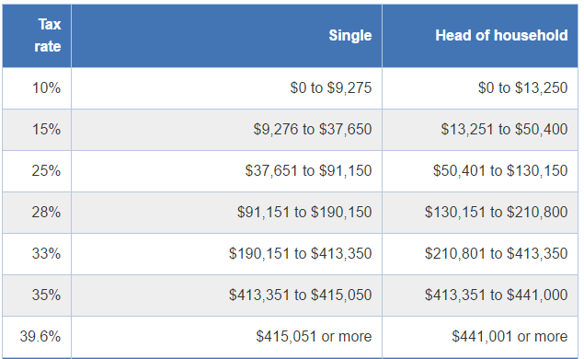
Task: Select the 10% tax rate cell
Action: coord(37,88)
